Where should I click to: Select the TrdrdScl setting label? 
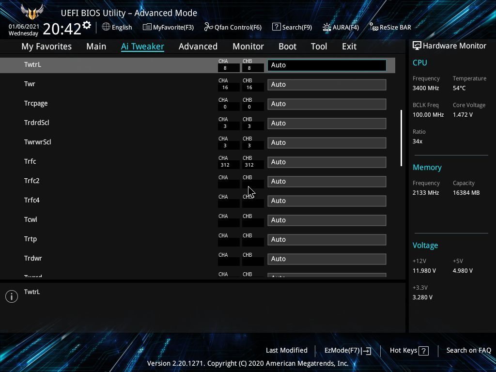click(36, 123)
